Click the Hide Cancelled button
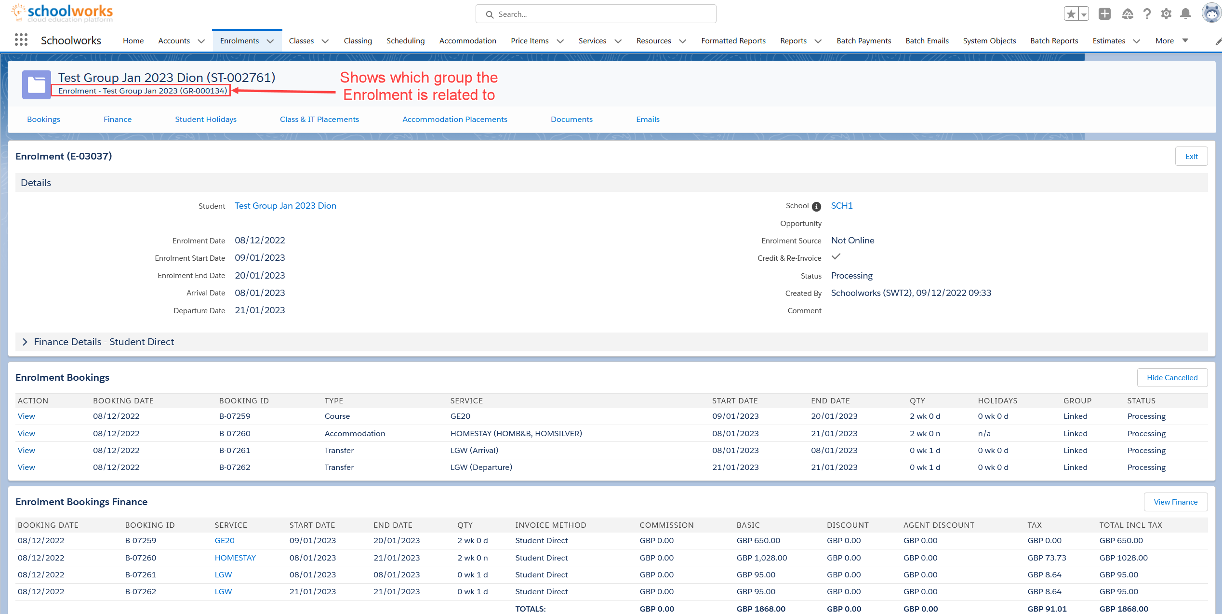Image resolution: width=1222 pixels, height=614 pixels. pos(1172,377)
